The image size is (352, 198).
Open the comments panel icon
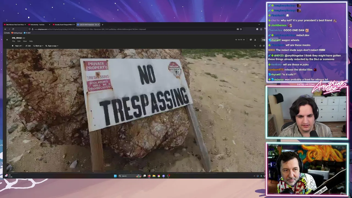(251, 40)
